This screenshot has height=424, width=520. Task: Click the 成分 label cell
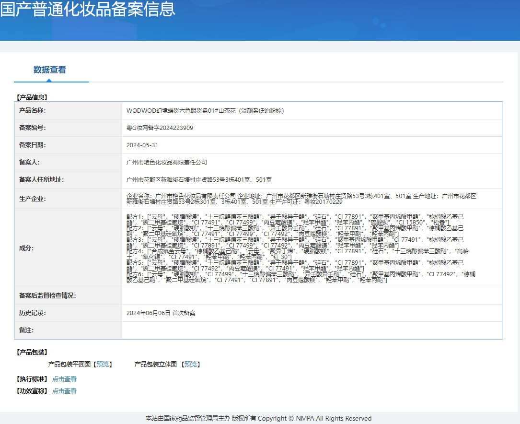(x=68, y=248)
